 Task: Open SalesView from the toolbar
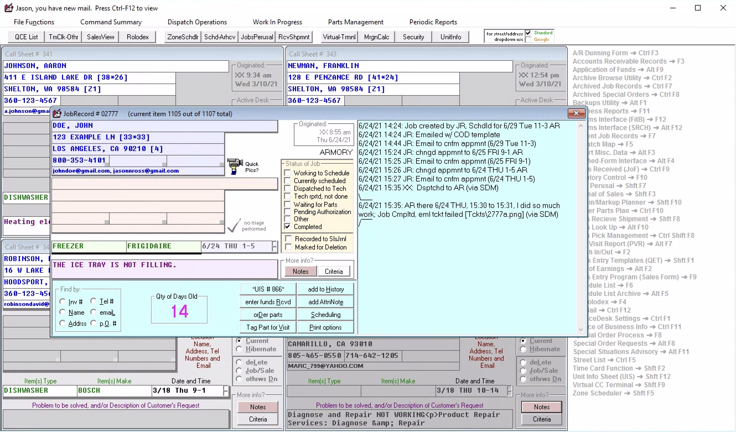[100, 37]
